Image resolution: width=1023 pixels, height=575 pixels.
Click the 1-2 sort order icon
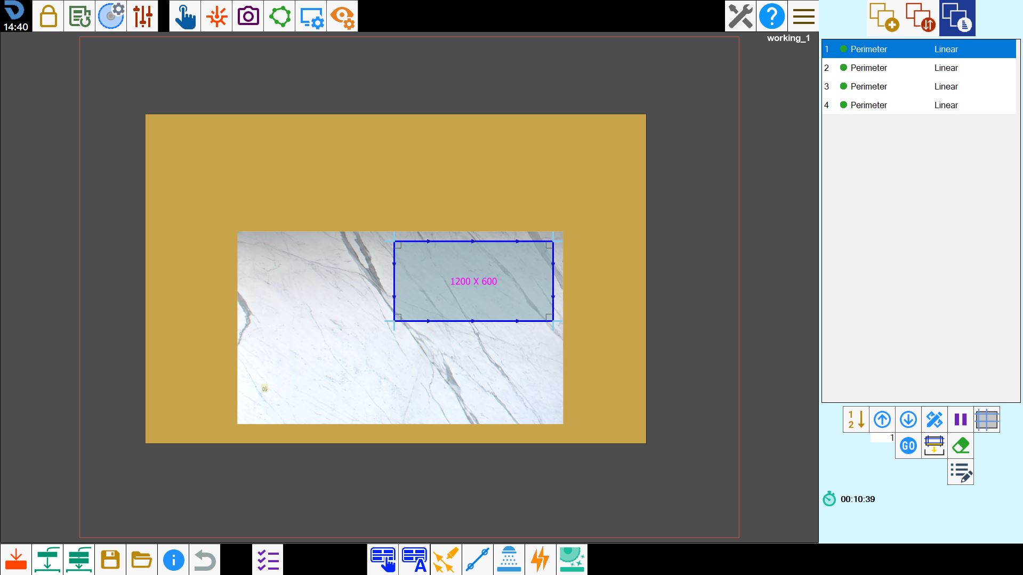click(856, 419)
